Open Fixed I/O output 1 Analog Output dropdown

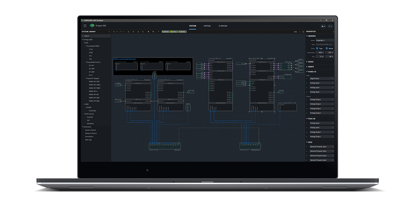321,100
